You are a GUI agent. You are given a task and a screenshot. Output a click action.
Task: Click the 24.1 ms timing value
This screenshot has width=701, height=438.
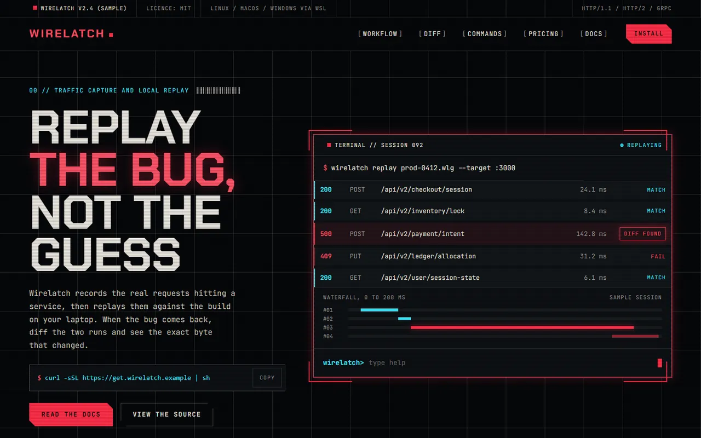pos(594,189)
